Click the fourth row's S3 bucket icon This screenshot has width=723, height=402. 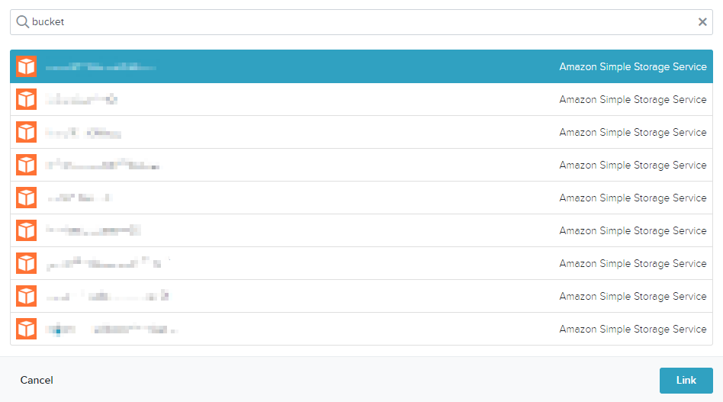click(x=26, y=165)
